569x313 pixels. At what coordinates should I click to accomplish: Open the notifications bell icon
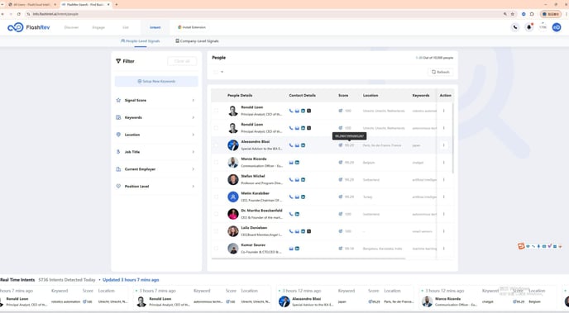pos(529,27)
